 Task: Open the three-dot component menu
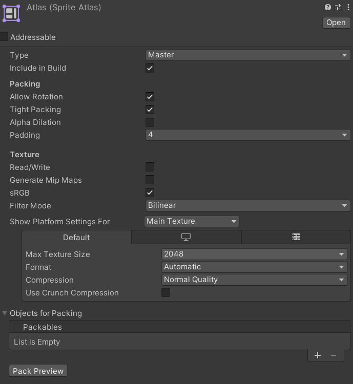coord(348,7)
